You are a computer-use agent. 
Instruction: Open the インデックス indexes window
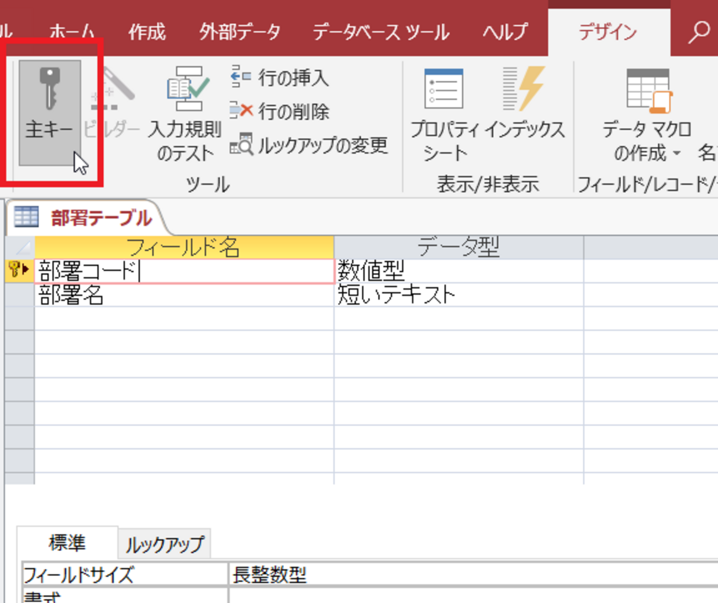pos(524,104)
